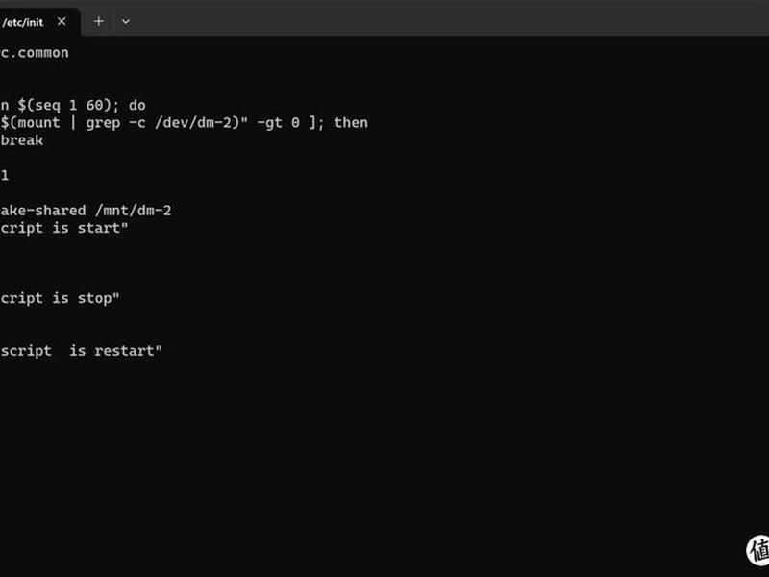Place cursor on the "break" line
This screenshot has width=769, height=577.
[x=22, y=140]
